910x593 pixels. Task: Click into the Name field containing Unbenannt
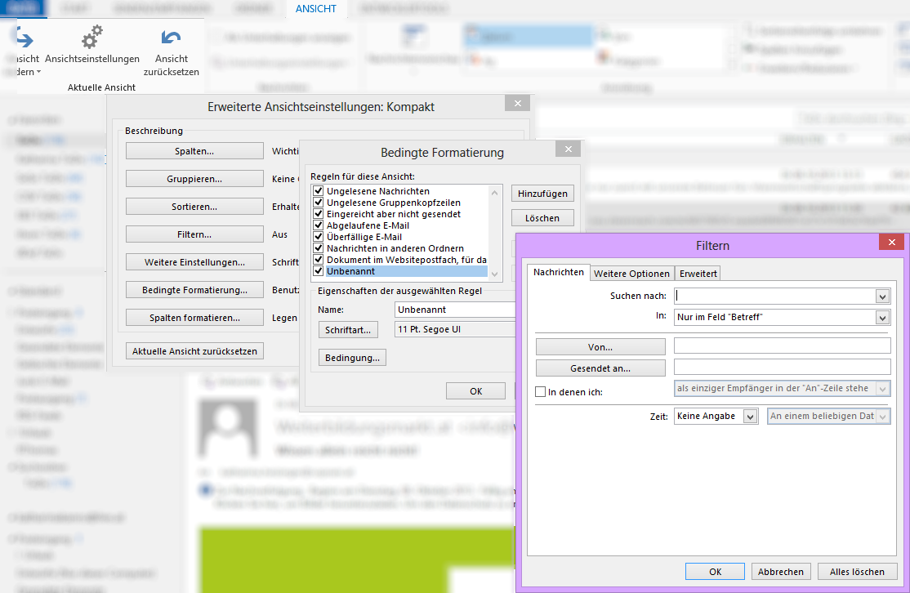point(454,310)
